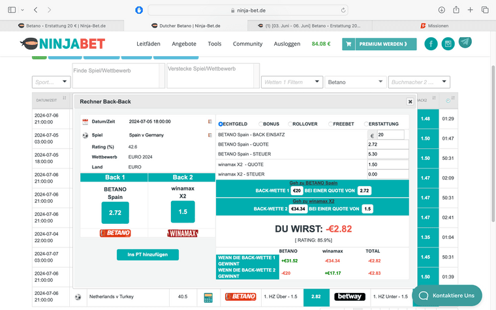The image size is (496, 310).
Task: Close the Rechner Back-Back dialog
Action: [411, 102]
